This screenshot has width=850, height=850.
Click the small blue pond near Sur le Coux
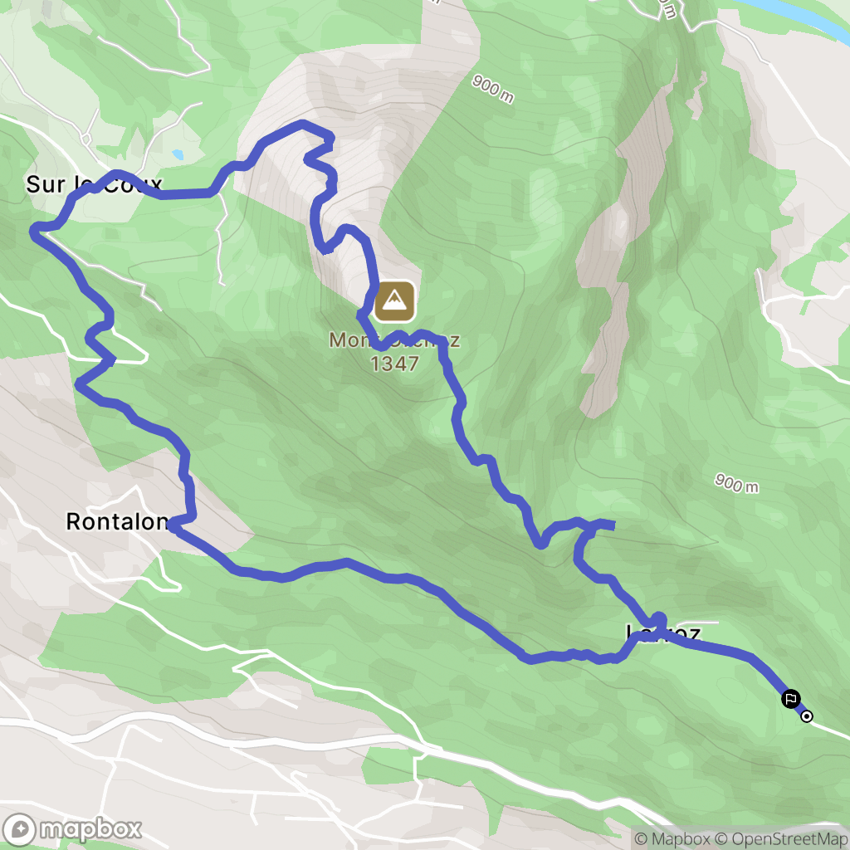pyautogui.click(x=178, y=154)
